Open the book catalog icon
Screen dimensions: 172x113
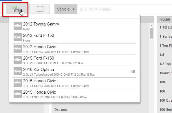[x=40, y=9]
